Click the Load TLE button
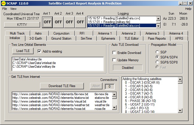The height and width of the screenshot is (125, 194). pyautogui.click(x=23, y=51)
